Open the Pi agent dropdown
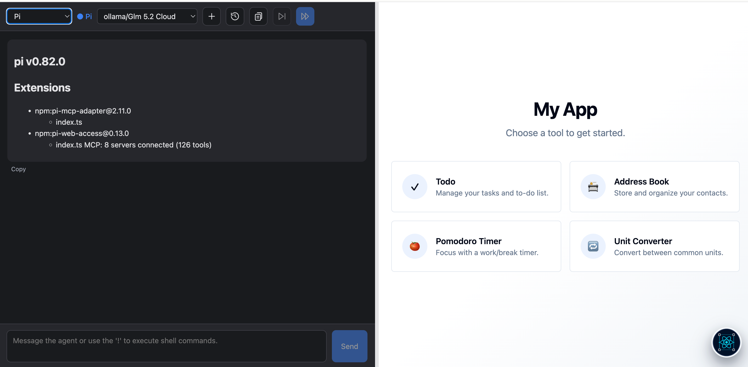The width and height of the screenshot is (748, 367). (39, 16)
